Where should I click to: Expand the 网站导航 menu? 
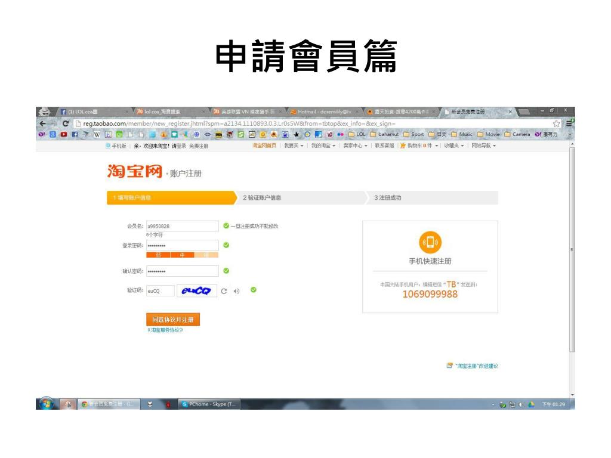(483, 146)
